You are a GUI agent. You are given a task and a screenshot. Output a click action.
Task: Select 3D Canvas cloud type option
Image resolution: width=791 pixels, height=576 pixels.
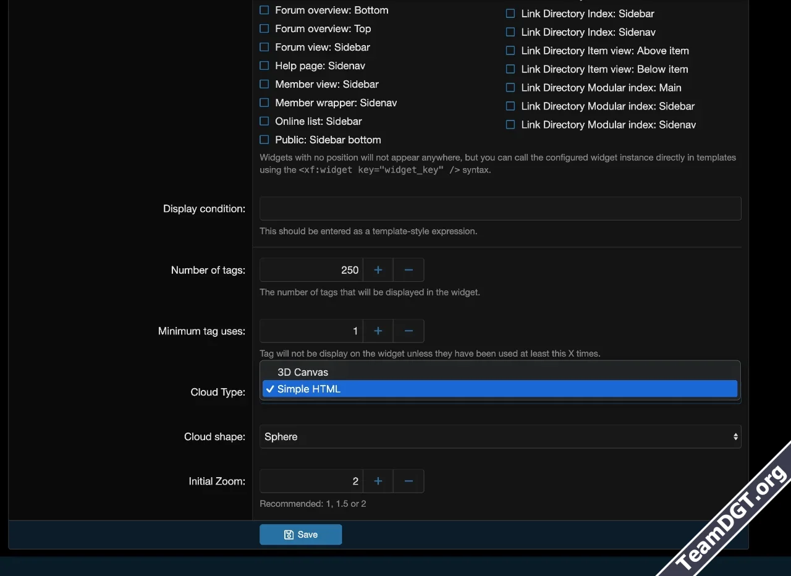[303, 372]
